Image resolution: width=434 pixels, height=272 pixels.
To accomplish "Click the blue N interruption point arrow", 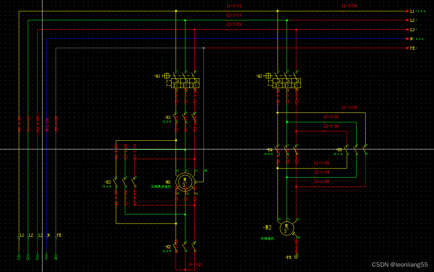I will (x=407, y=39).
